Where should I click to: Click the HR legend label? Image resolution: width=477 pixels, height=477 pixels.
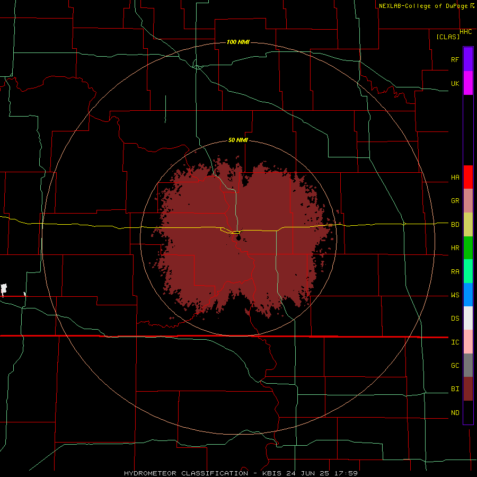point(455,248)
